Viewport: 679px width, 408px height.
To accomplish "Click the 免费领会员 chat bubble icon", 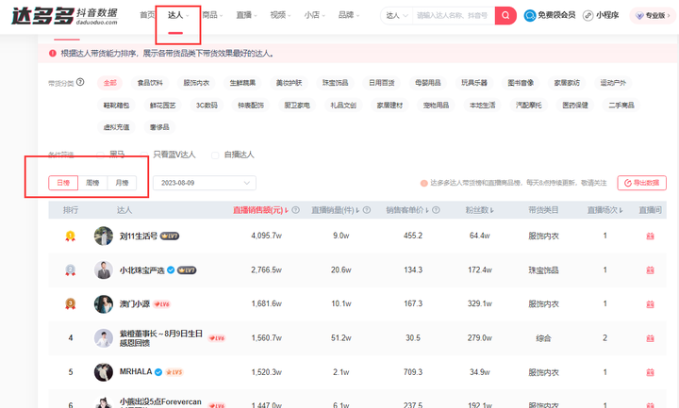I will [x=530, y=16].
